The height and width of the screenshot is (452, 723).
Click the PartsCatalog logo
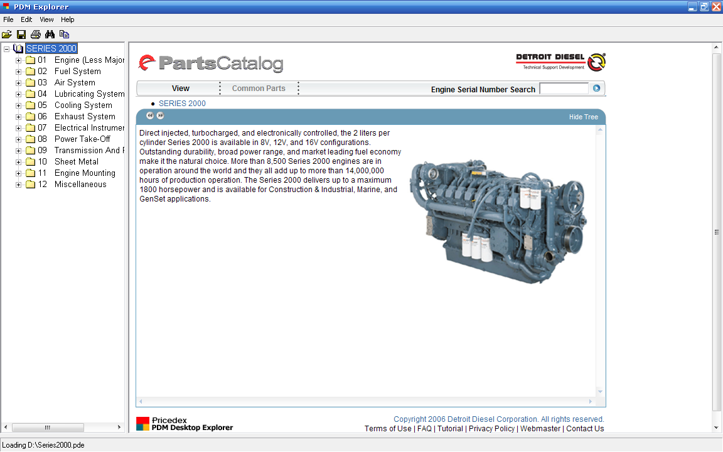(x=211, y=63)
